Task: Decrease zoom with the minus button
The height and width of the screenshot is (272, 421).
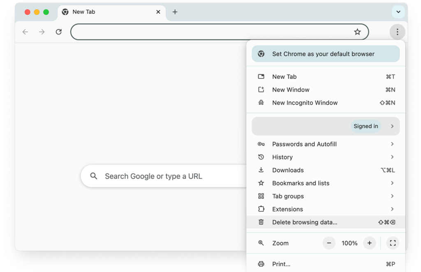Action: coord(329,243)
